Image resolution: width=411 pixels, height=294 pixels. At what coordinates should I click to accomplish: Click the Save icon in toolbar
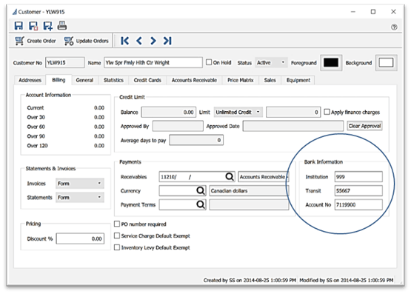coord(19,26)
